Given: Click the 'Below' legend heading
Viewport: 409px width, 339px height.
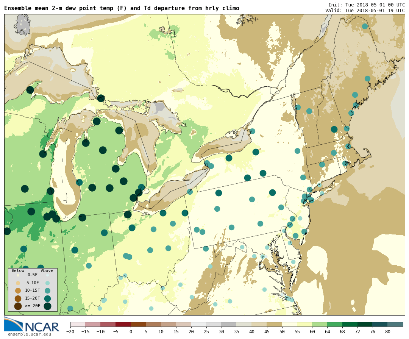Looking at the screenshot, I should pos(18,270).
